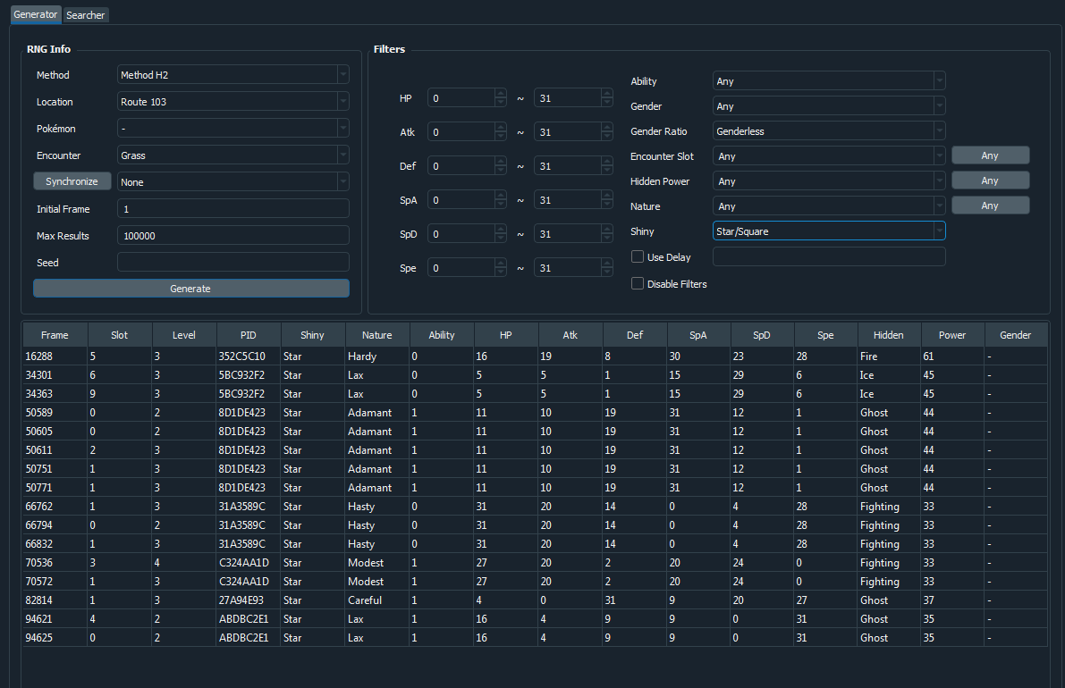
Task: Open the Gender Ratio dropdown
Action: click(828, 131)
